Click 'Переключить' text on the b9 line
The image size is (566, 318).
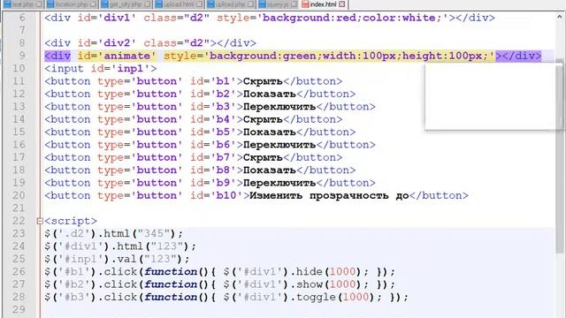tap(279, 183)
